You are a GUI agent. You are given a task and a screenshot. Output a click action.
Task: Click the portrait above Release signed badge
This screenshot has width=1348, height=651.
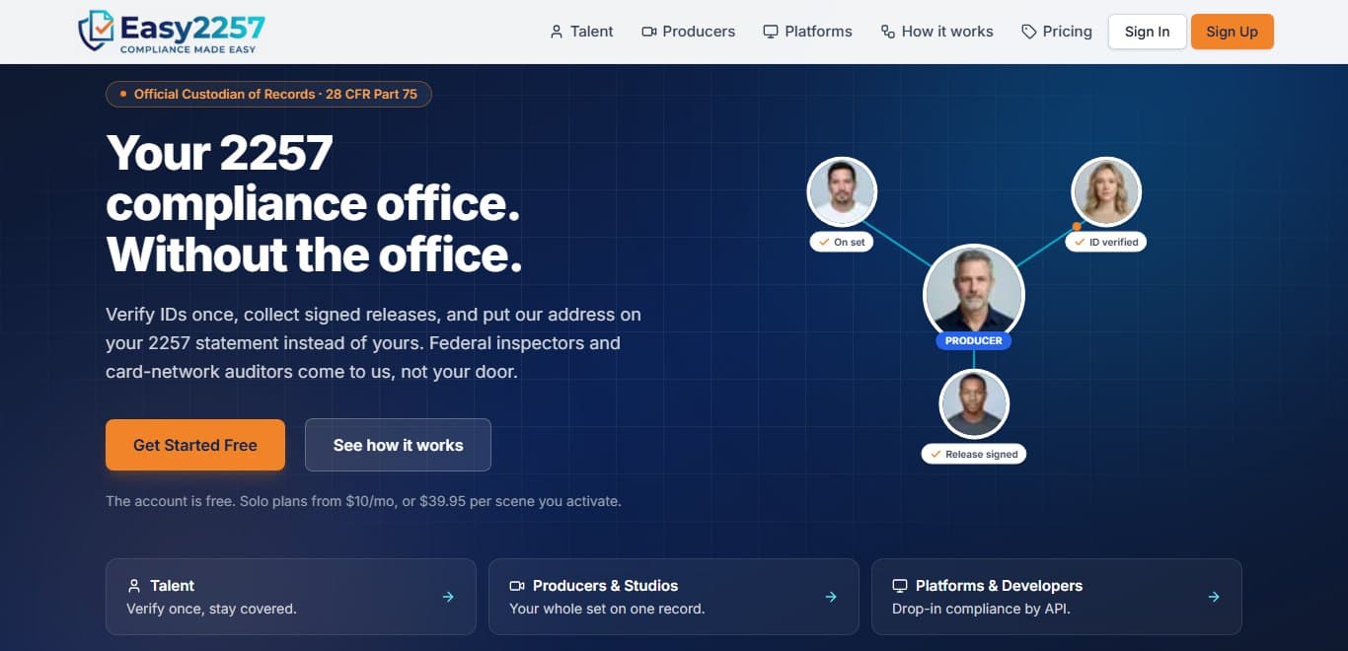(x=974, y=404)
